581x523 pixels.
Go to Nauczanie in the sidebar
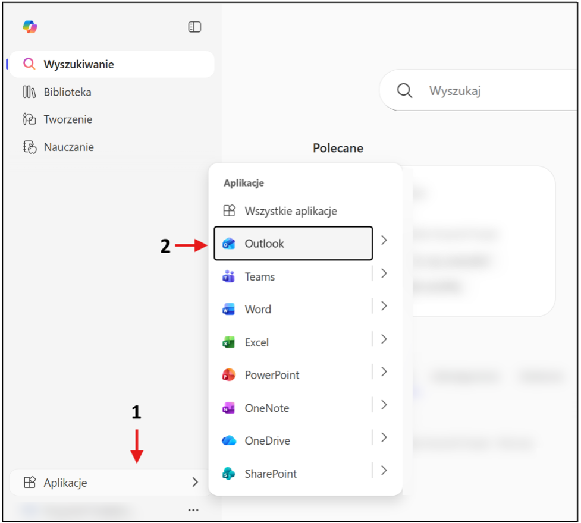click(x=68, y=147)
